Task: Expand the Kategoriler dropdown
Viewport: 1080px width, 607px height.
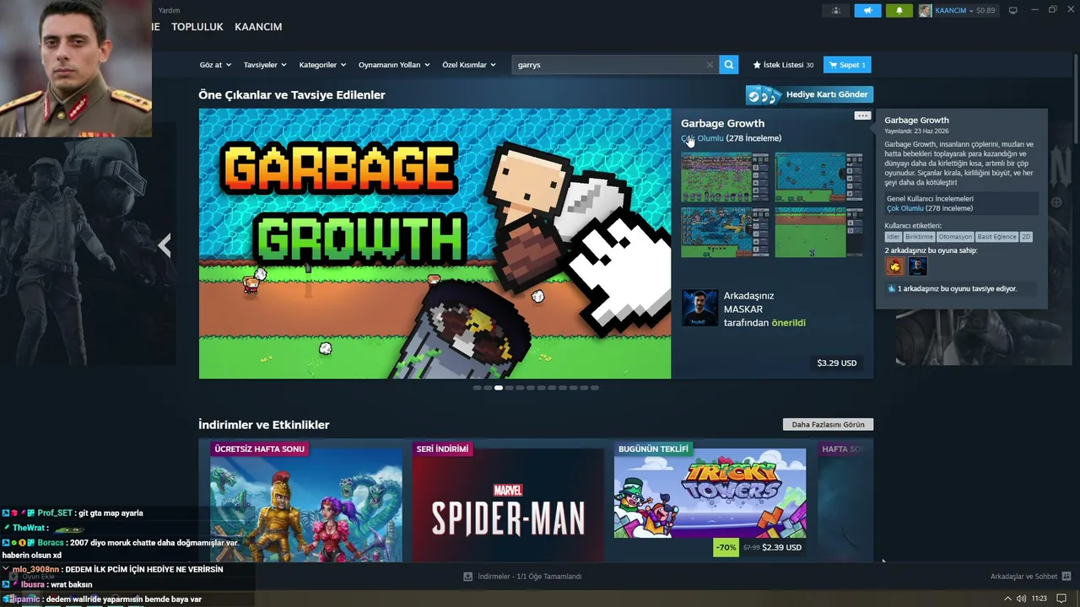Action: (x=322, y=65)
